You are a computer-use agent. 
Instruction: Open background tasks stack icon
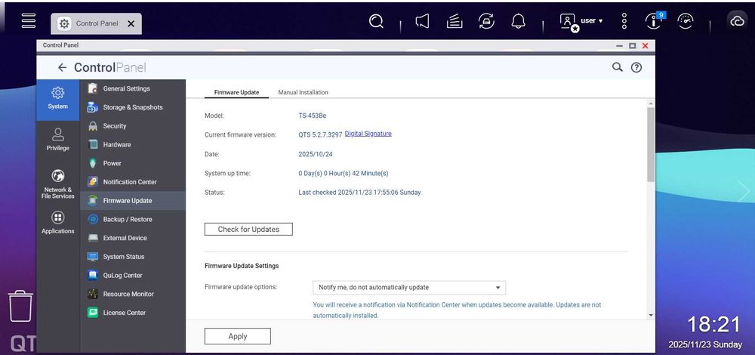455,21
